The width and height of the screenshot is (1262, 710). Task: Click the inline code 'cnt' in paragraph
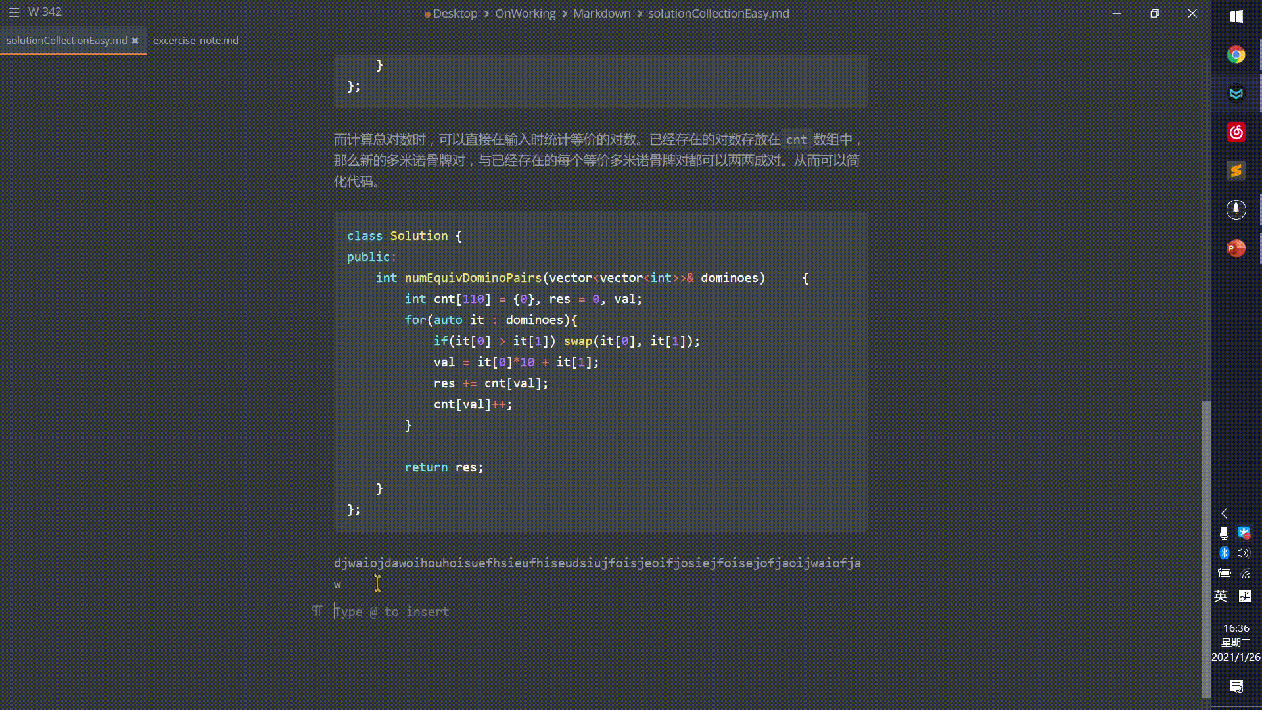point(796,140)
